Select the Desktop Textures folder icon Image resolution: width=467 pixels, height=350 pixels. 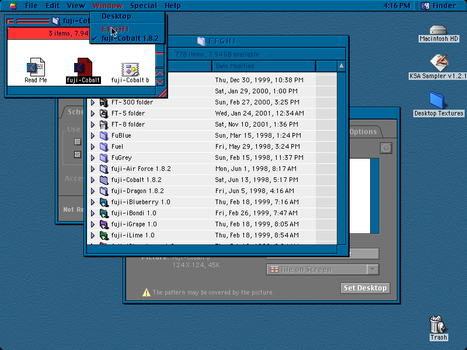tap(437, 100)
